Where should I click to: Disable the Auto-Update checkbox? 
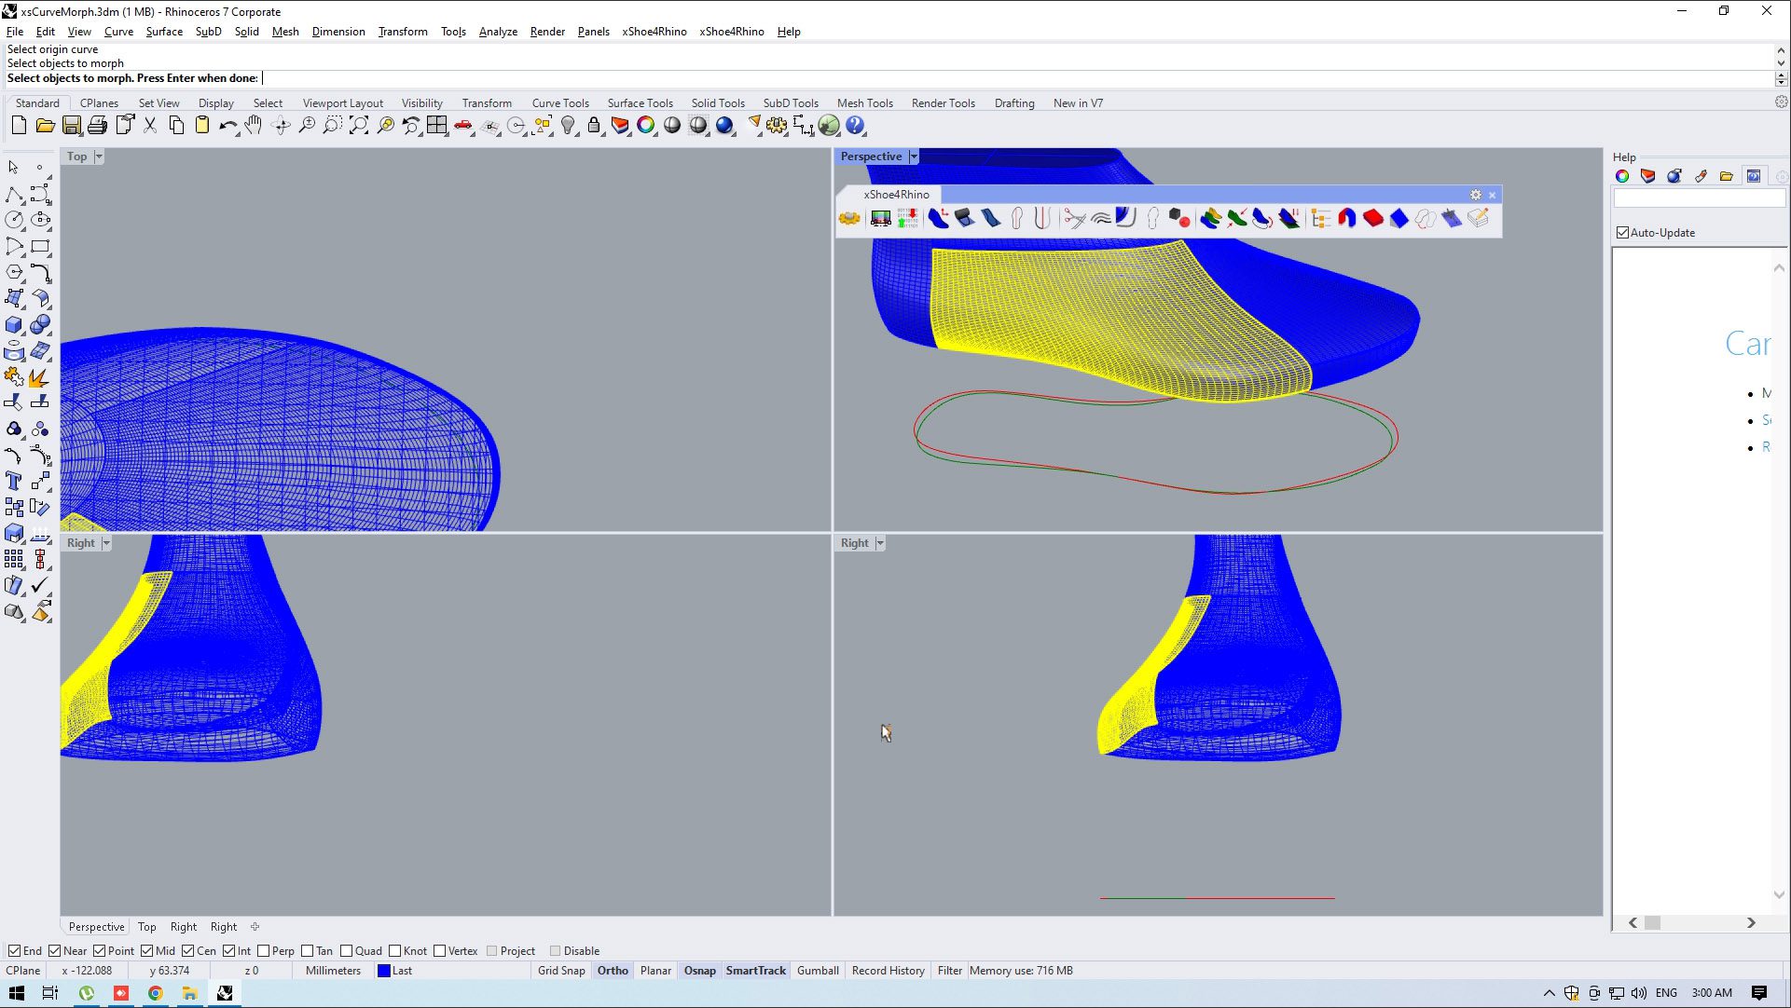point(1623,233)
